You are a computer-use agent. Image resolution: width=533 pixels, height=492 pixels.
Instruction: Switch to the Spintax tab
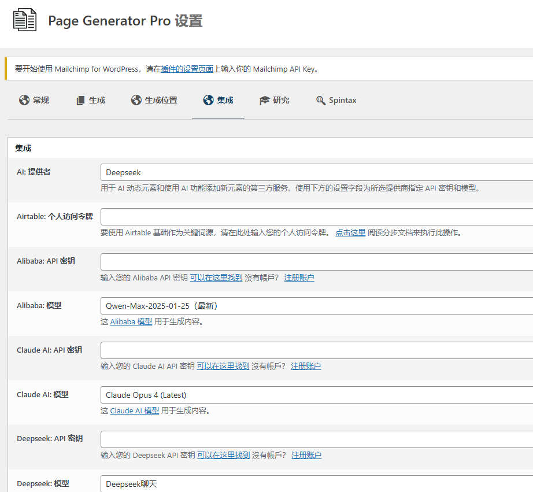[336, 100]
